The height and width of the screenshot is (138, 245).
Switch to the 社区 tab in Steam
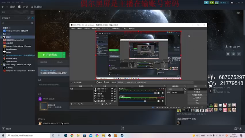coord(26,7)
